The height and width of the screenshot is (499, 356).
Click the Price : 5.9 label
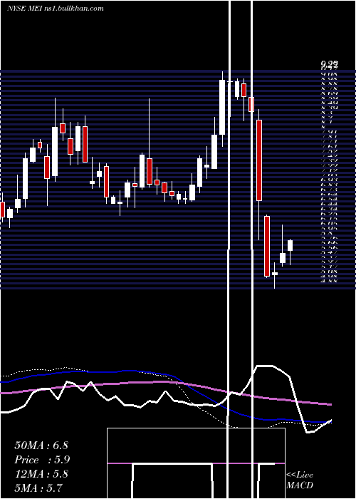(x=42, y=460)
